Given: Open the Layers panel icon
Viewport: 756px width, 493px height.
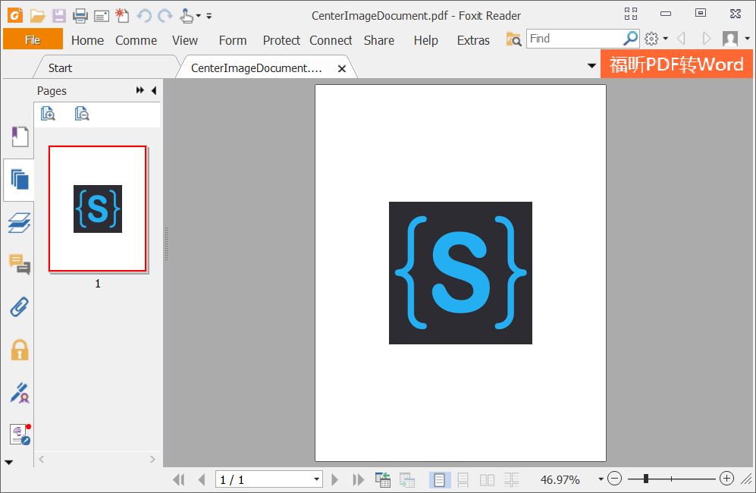Looking at the screenshot, I should [x=19, y=222].
